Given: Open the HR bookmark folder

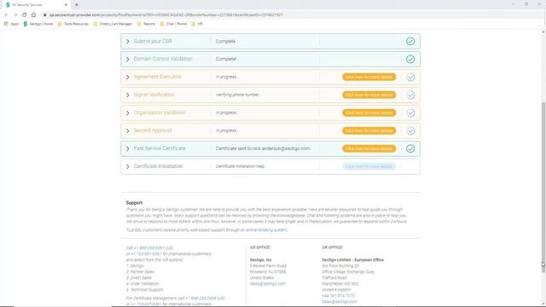Looking at the screenshot, I should pos(197,24).
